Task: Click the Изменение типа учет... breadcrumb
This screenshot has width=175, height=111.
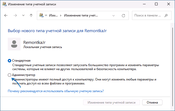Action: [81, 15]
